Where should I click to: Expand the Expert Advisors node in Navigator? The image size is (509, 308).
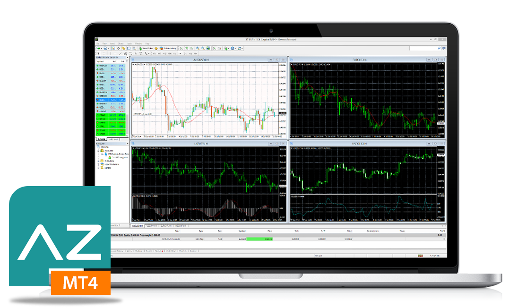click(x=98, y=164)
